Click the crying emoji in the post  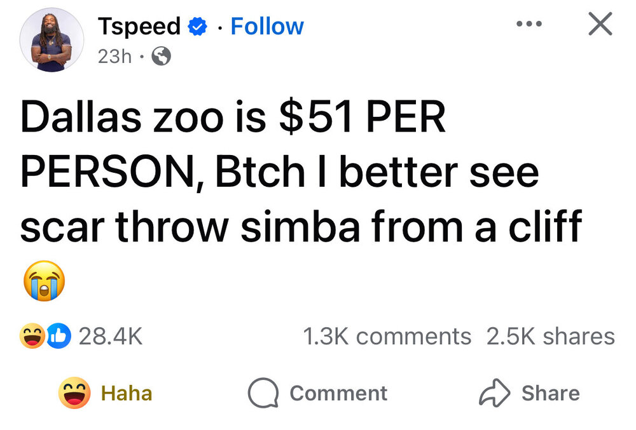[x=44, y=280]
